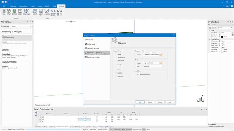Collapse the View options group in Properties
Image resolution: width=234 pixels, height=131 pixels.
click(x=210, y=39)
